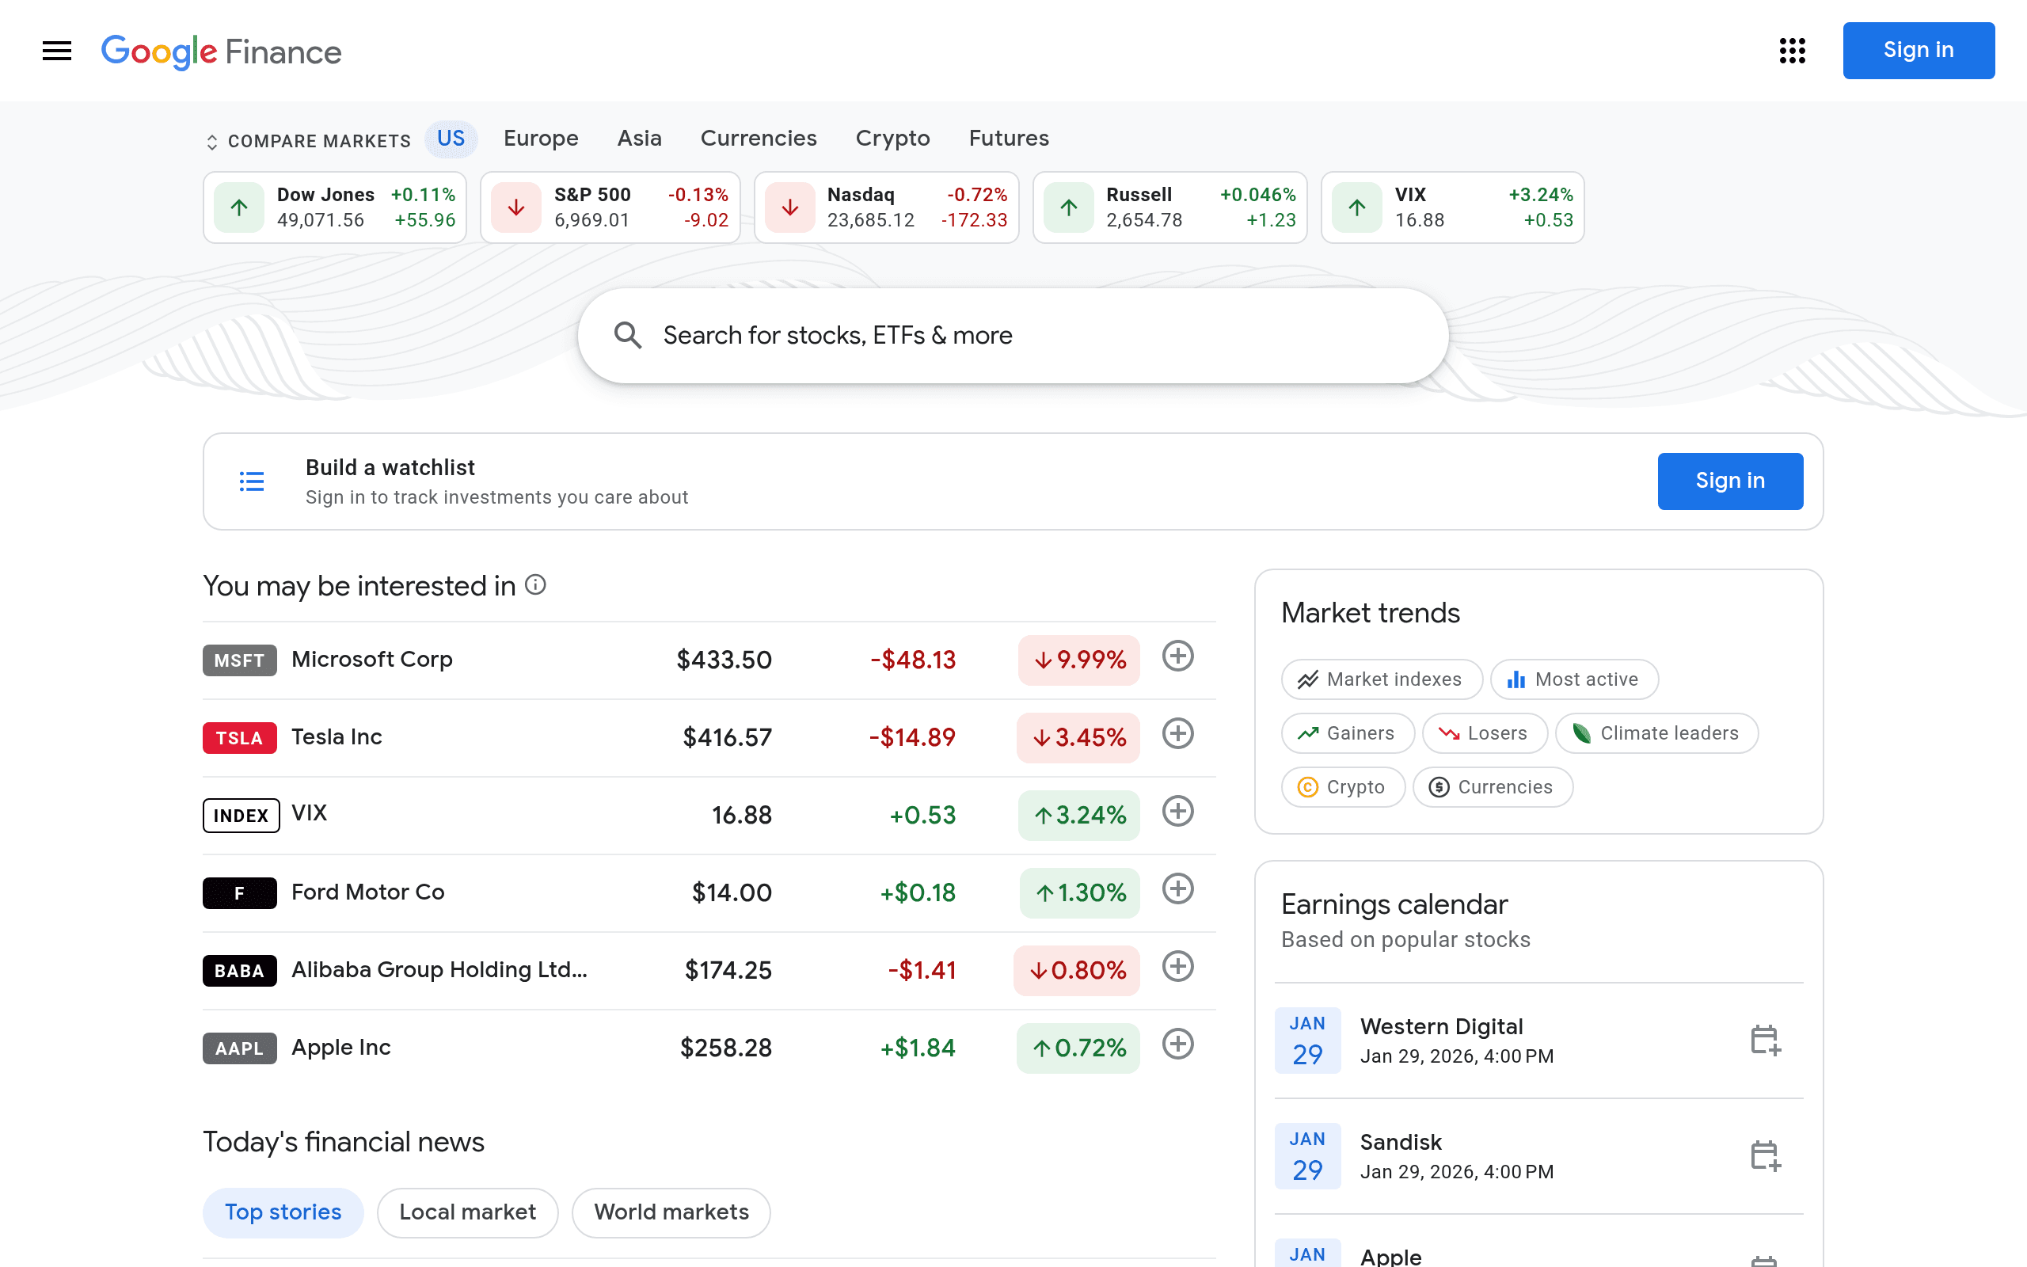Click the Ford F ticker badge
The height and width of the screenshot is (1267, 2027).
(x=240, y=893)
